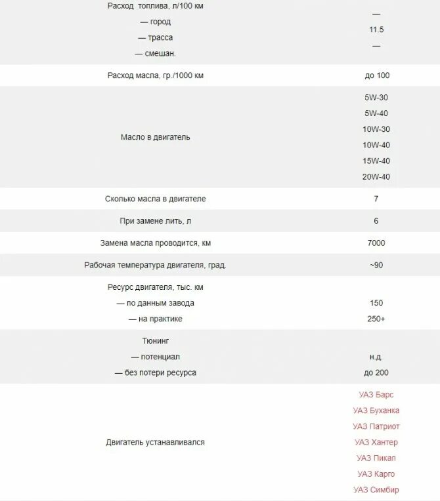440x501 pixels.
Task: Click the Масло в двигатель label
Action: pyautogui.click(x=155, y=137)
